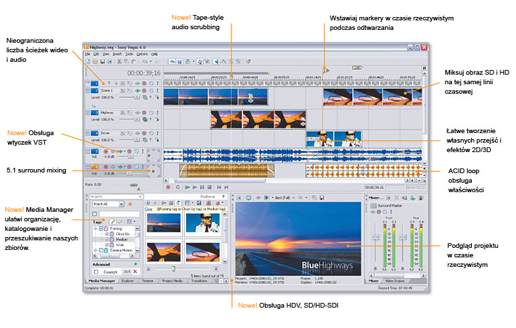Screen dimensions: 516x328
Task: Mute the Scene 1 video track
Action: (151, 90)
